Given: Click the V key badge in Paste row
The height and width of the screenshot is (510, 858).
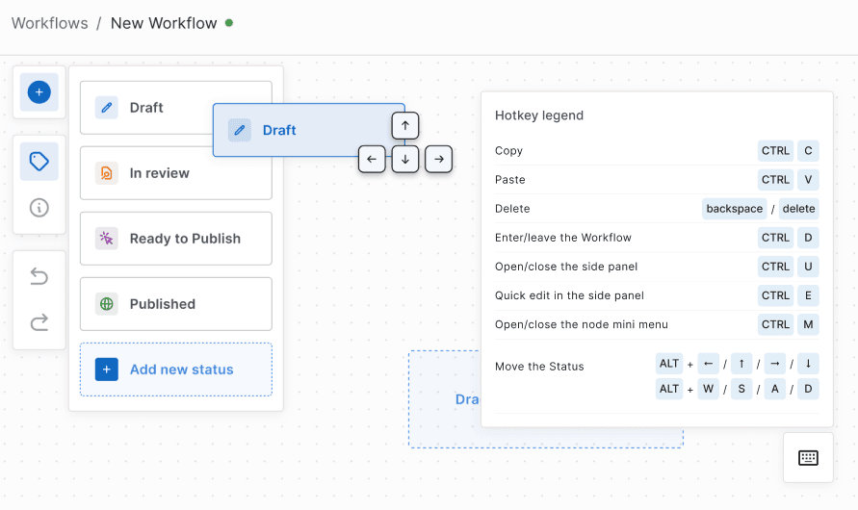Looking at the screenshot, I should [x=808, y=180].
